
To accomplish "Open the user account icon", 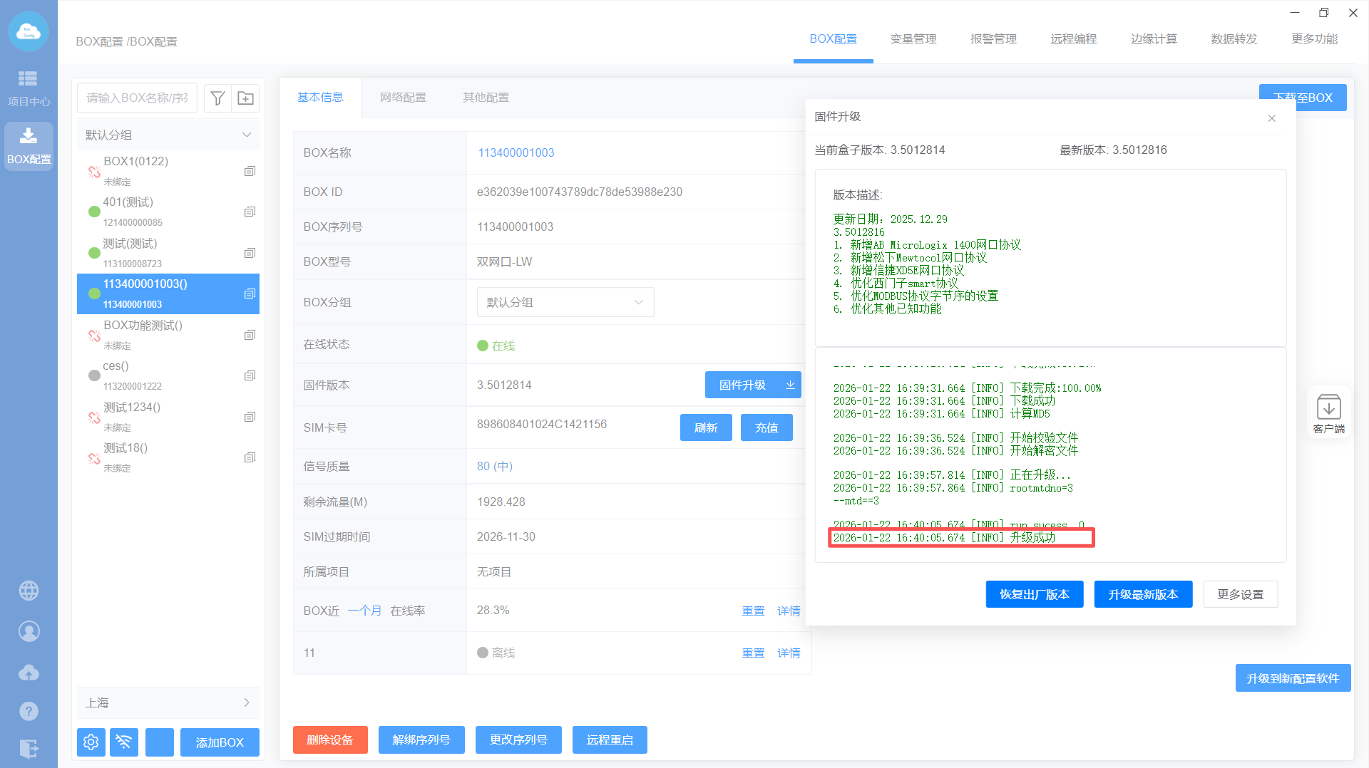I will pyautogui.click(x=29, y=631).
